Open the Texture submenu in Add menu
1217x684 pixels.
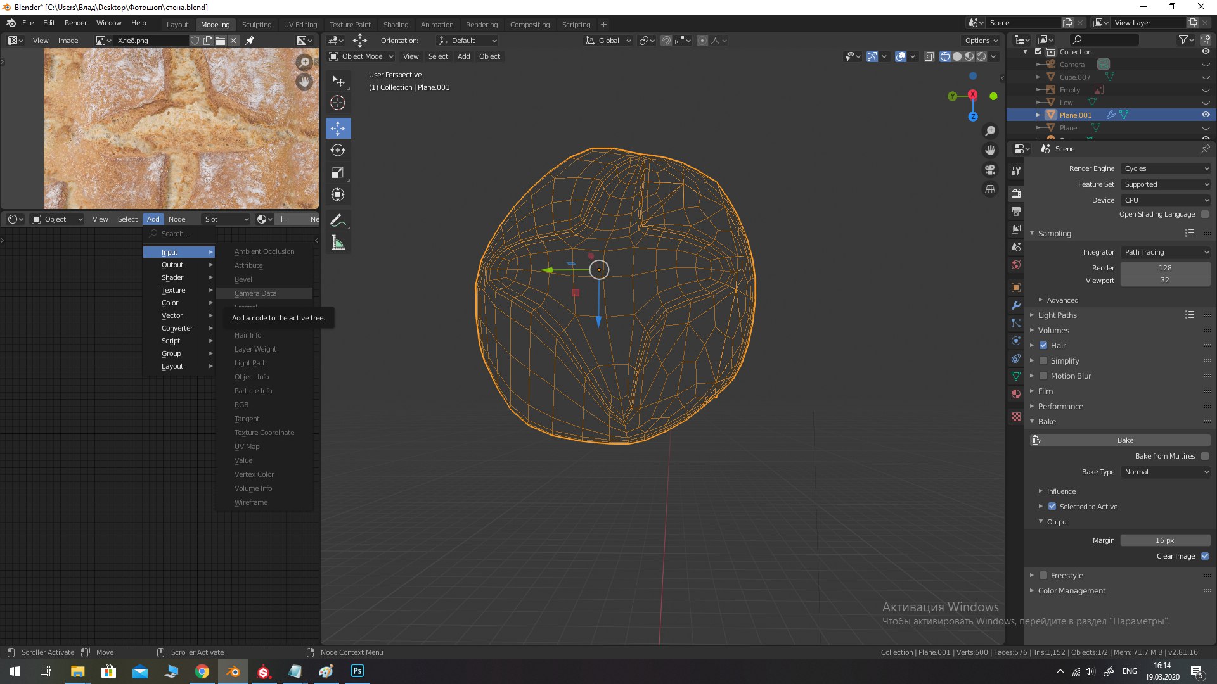[179, 290]
